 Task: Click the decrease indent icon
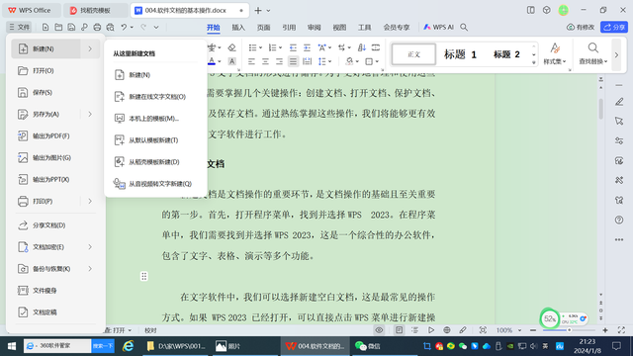[x=293, y=47]
